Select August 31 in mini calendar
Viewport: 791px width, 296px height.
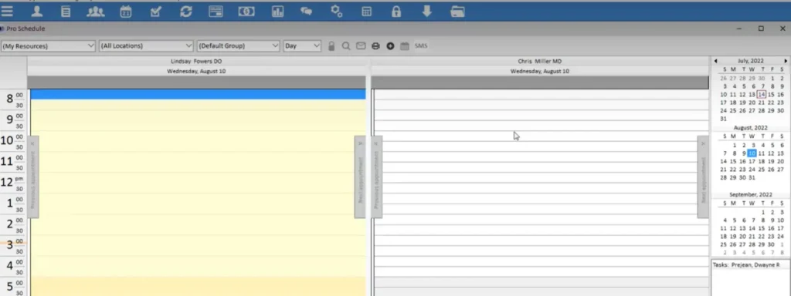752,177
